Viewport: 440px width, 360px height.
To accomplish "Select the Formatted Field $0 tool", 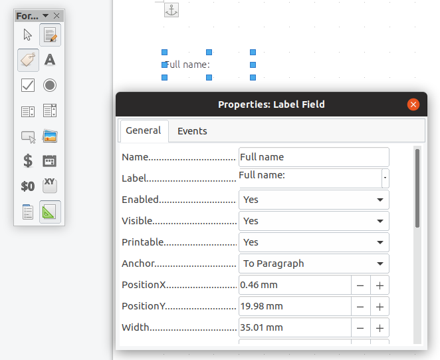I will point(28,186).
